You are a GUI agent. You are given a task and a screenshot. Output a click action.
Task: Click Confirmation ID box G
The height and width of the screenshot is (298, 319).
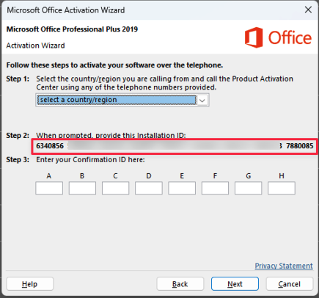249,188
